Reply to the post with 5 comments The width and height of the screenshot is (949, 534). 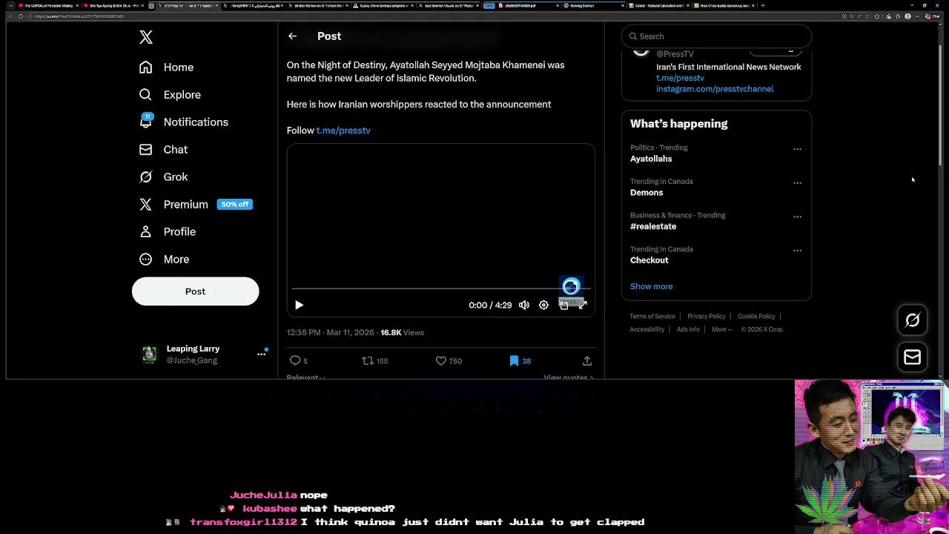(x=299, y=361)
